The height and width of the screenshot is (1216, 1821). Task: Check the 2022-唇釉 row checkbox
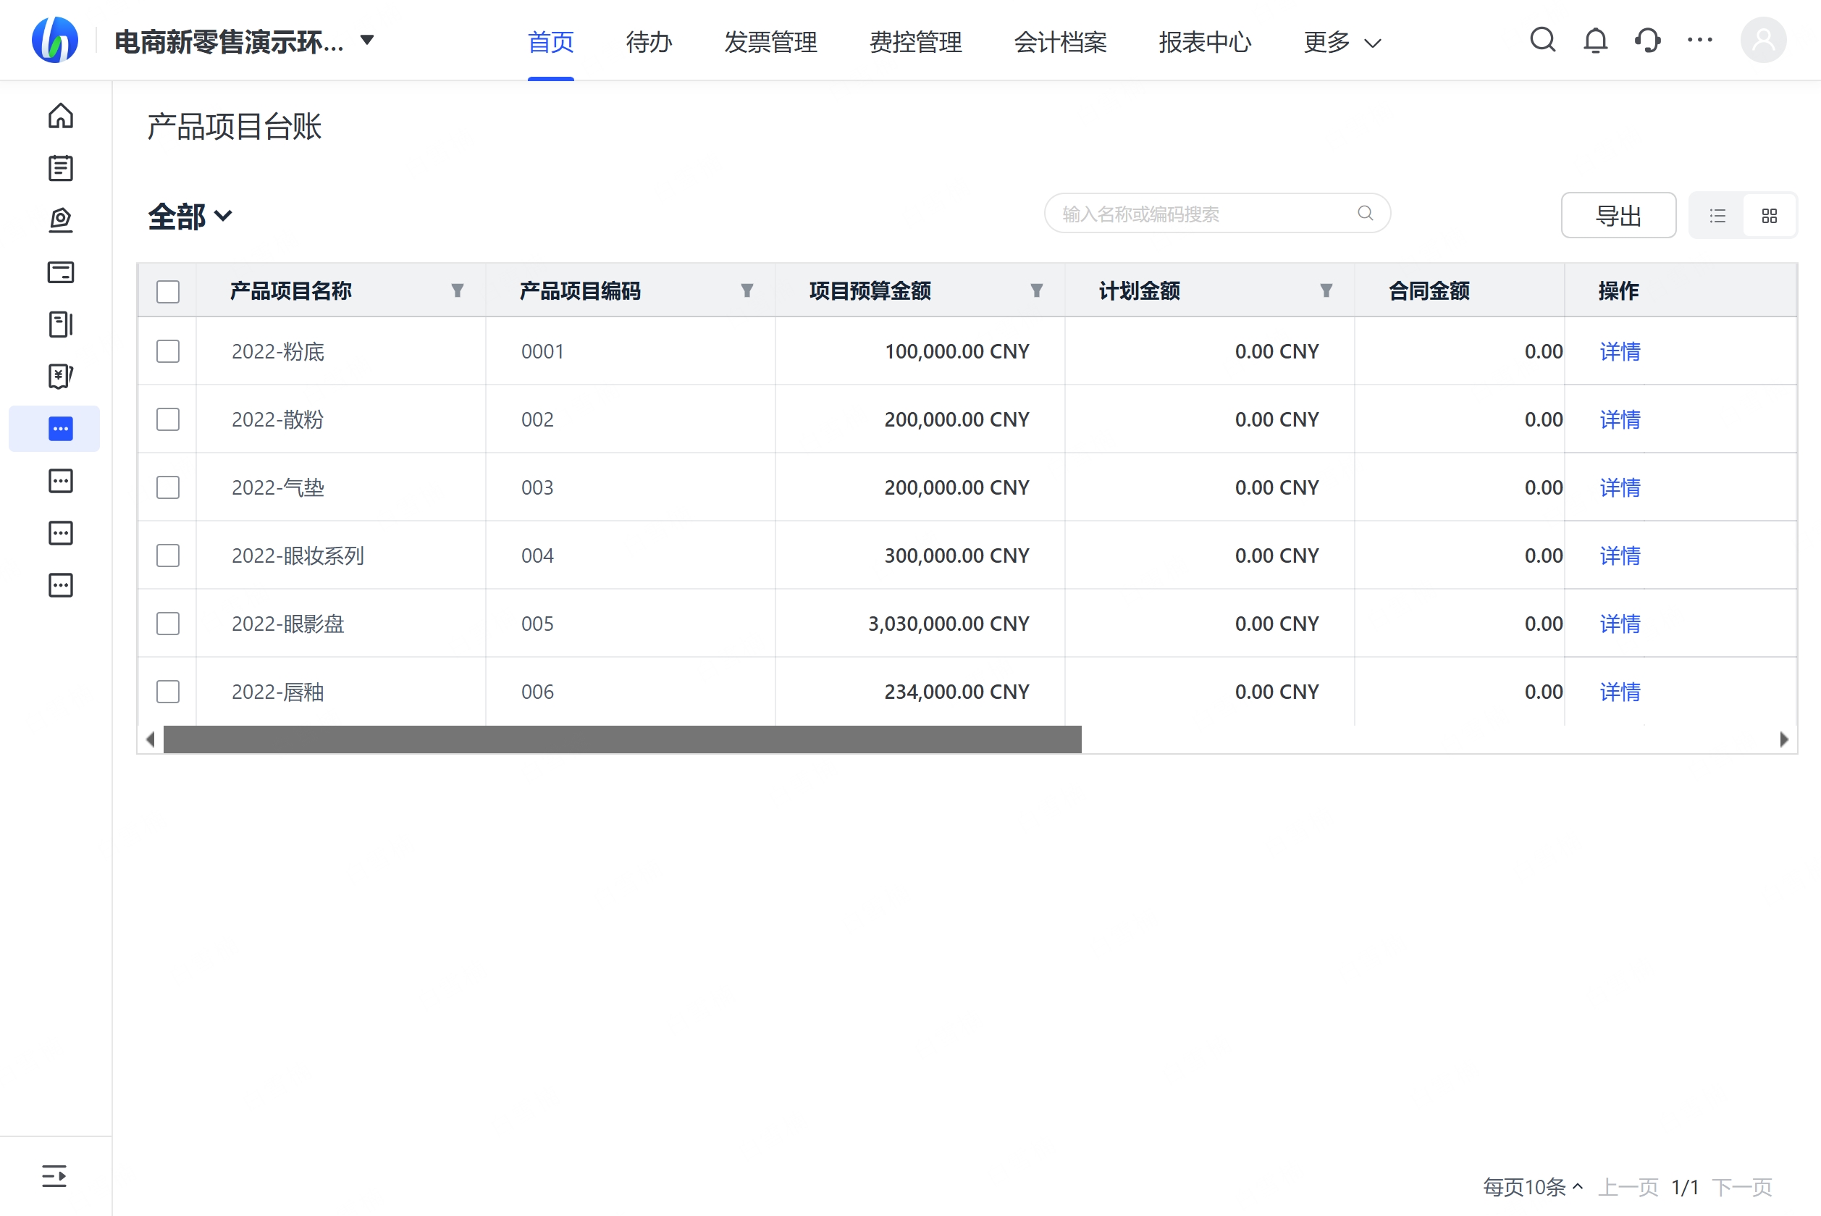click(168, 692)
